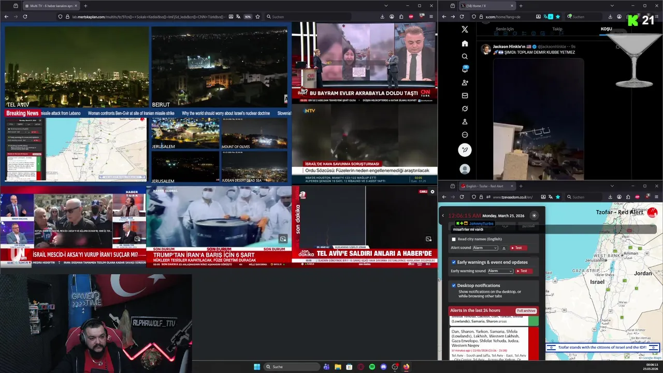Open X Messages envelope icon
The image size is (663, 373).
(465, 95)
